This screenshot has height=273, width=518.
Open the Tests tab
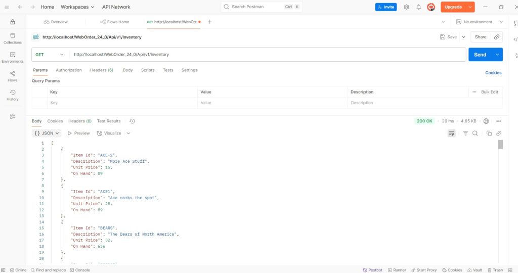(x=168, y=70)
